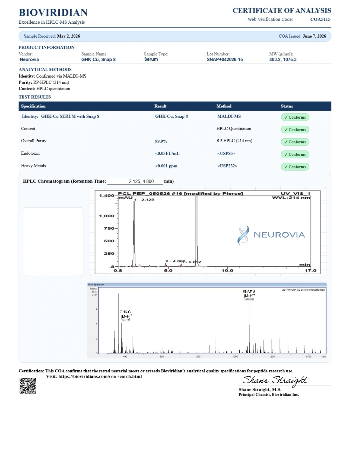
Task: Click sample type Serum
Action: click(x=151, y=59)
